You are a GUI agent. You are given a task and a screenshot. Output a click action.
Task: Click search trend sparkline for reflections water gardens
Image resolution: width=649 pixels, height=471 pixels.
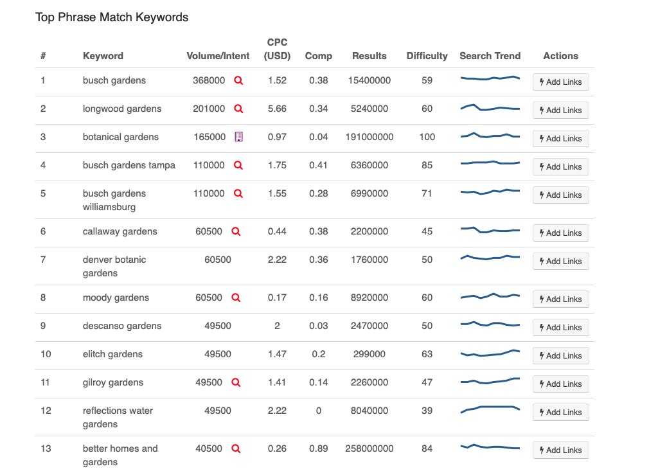(x=490, y=409)
